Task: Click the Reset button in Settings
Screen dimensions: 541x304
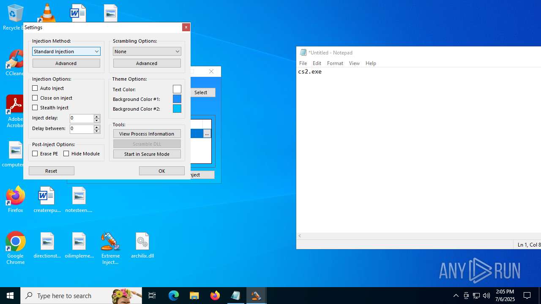Action: tap(52, 171)
